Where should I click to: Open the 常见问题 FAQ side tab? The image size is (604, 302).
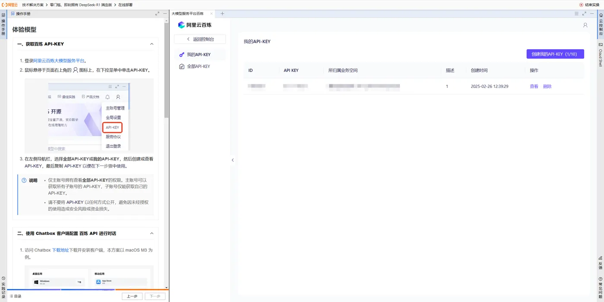pos(601,287)
